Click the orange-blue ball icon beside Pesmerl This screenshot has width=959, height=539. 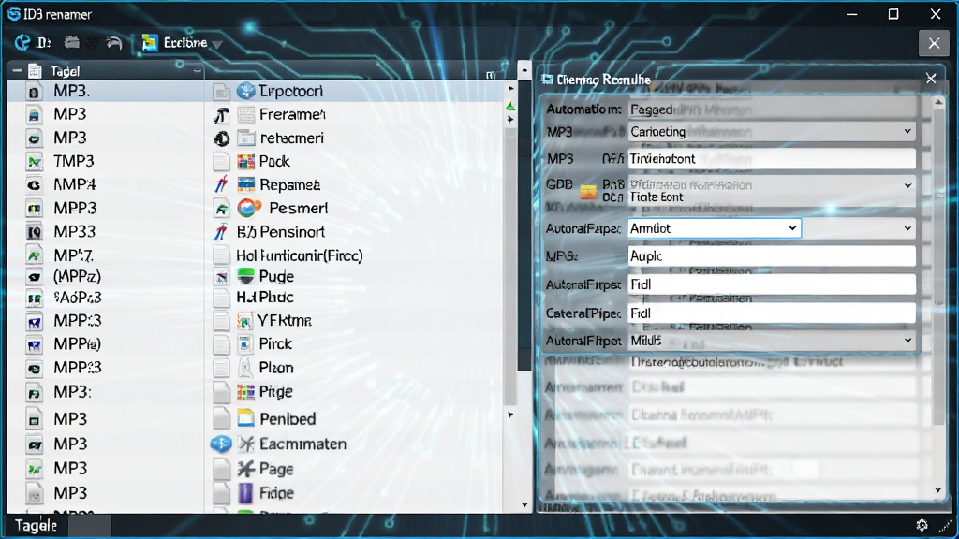click(x=249, y=209)
